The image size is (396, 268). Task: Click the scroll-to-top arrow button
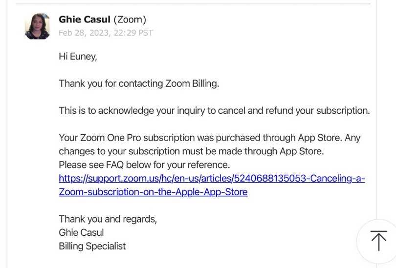pos(379,241)
